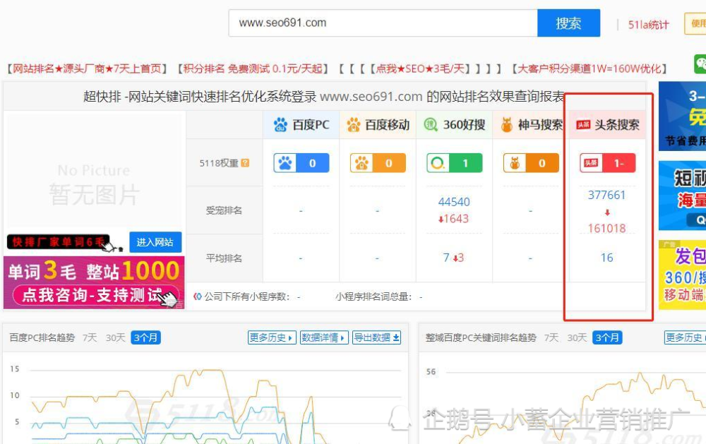Select 3个月 in 整域百度PC关键词排名趋势 chart
This screenshot has width=706, height=444.
[607, 337]
